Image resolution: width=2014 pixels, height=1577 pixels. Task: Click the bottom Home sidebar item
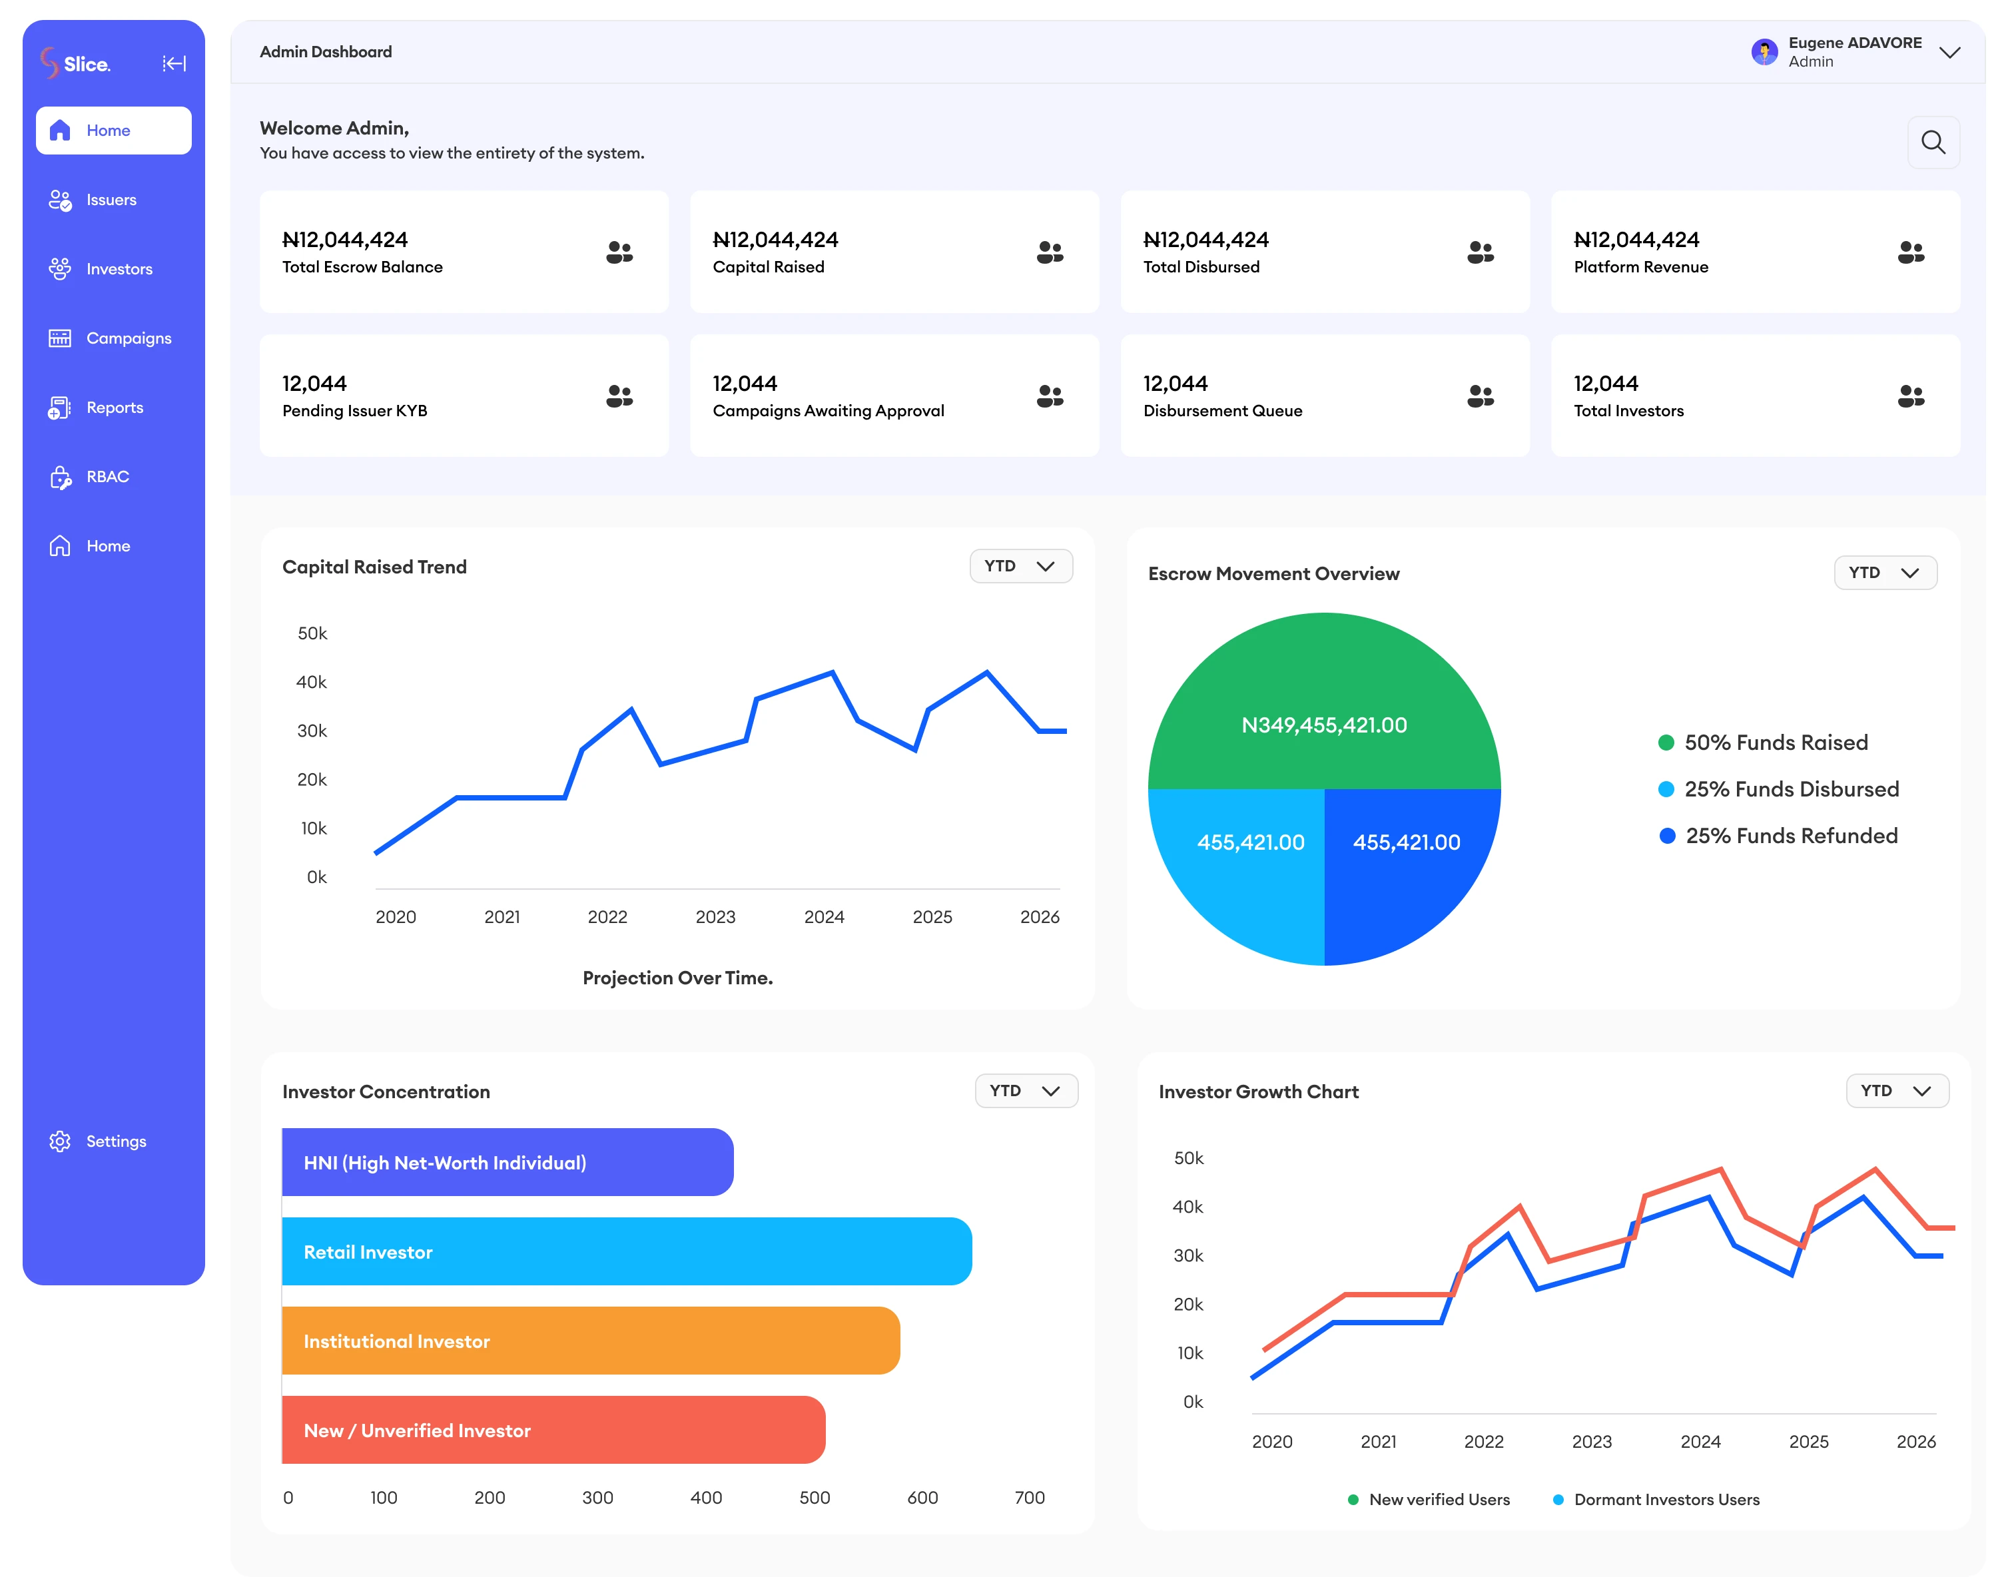tap(107, 545)
